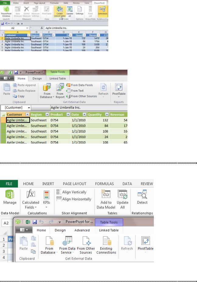
Task: Open the INSERT tab
Action: 48,184
